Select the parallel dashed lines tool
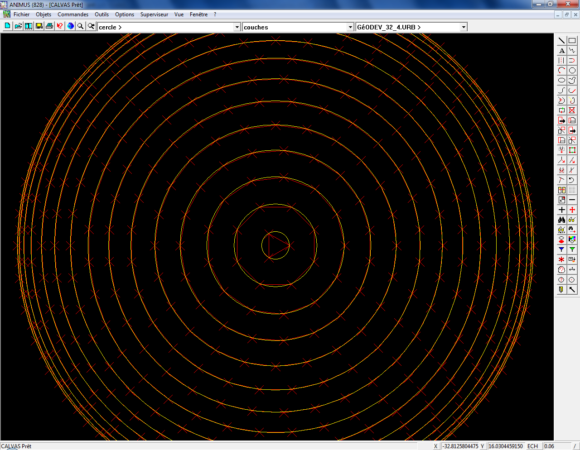Viewport: 580px width, 450px height. point(562,61)
